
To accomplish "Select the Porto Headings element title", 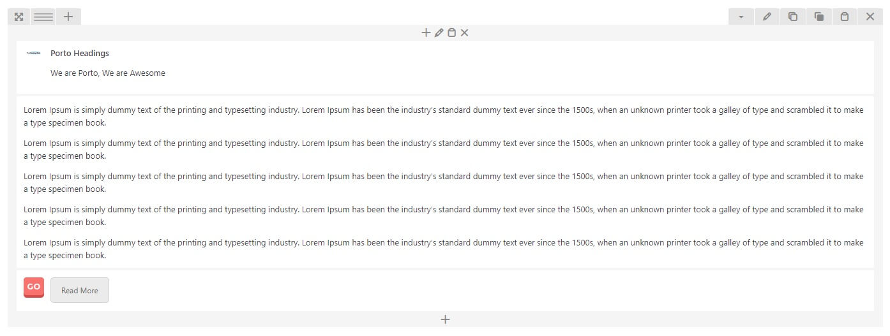I will coord(80,54).
